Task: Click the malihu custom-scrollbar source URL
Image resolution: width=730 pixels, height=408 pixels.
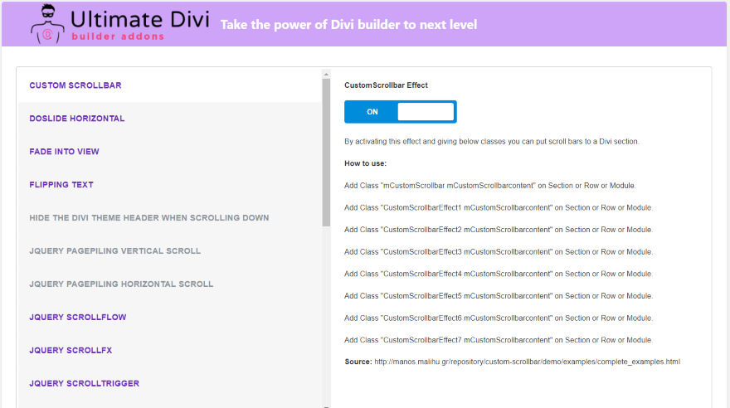Action: tap(527, 362)
